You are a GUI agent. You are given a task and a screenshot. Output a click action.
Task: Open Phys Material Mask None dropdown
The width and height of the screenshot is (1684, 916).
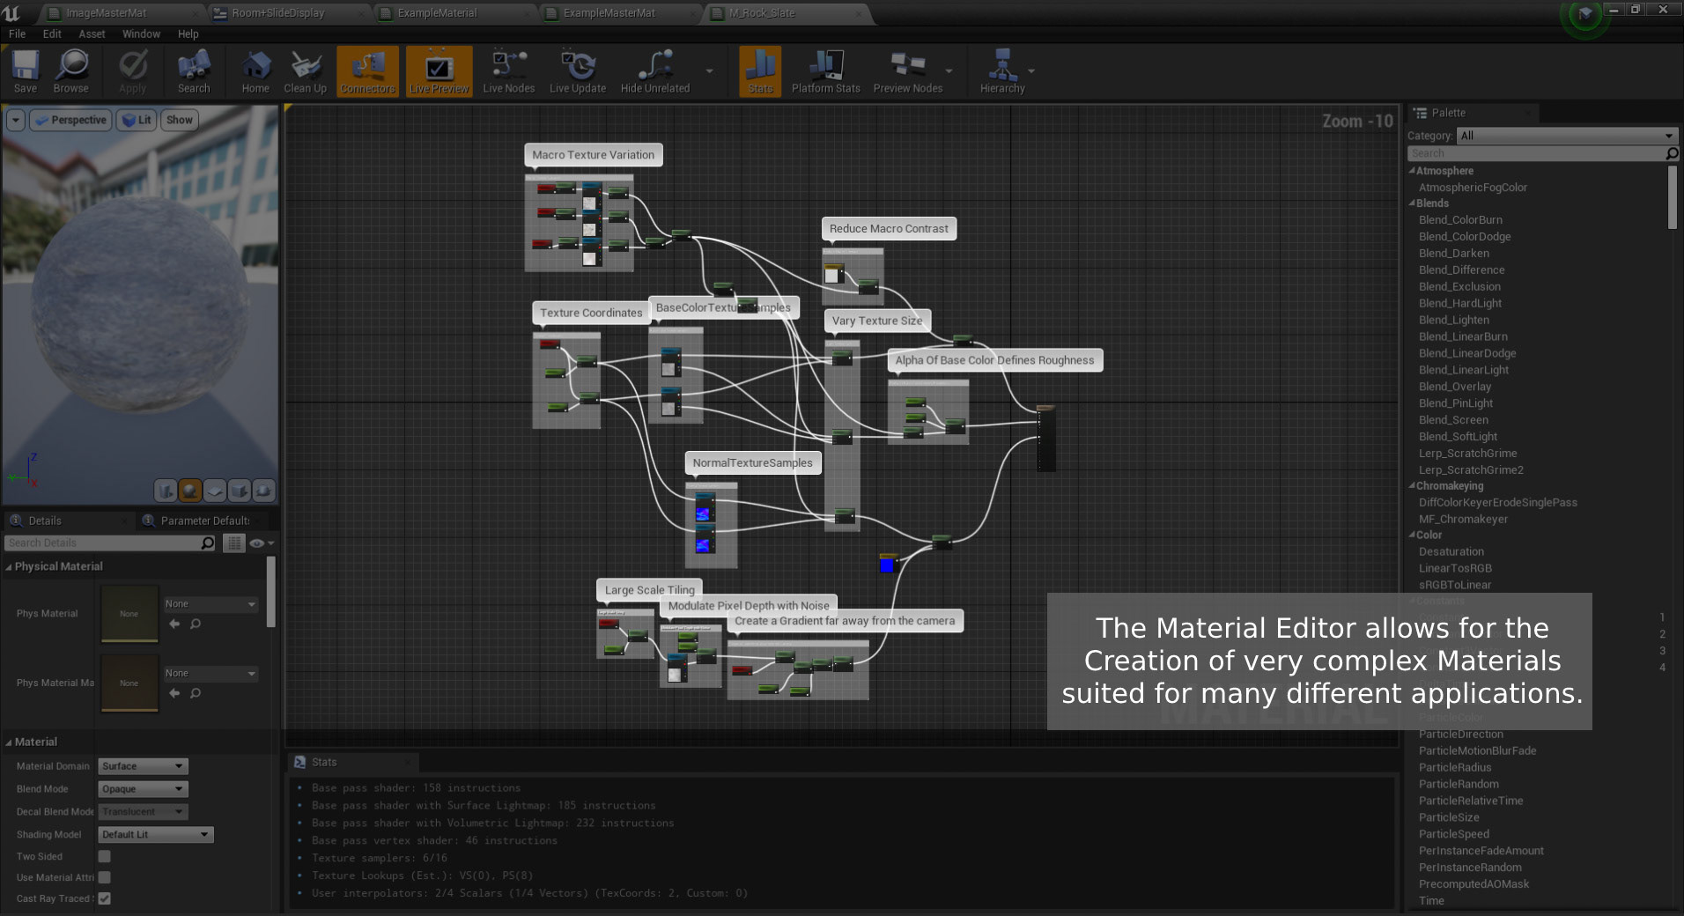coord(210,674)
